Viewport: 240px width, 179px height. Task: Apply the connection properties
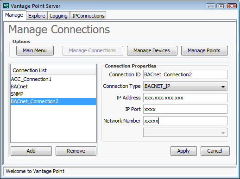click(183, 151)
